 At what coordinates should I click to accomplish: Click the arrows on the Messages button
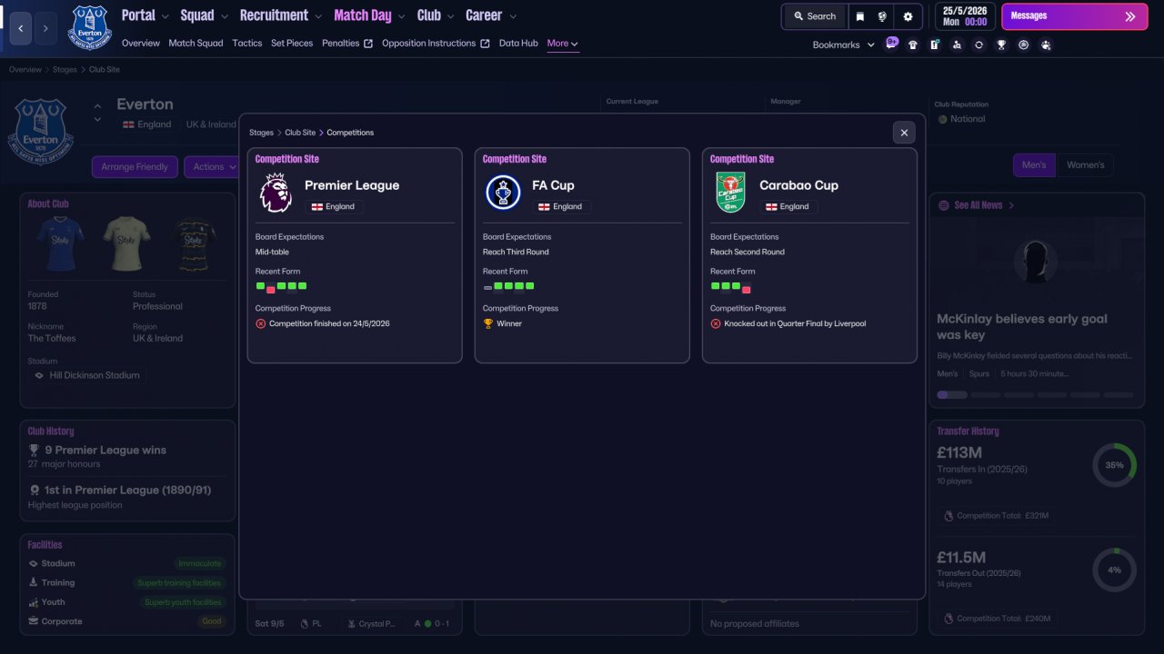click(x=1130, y=16)
